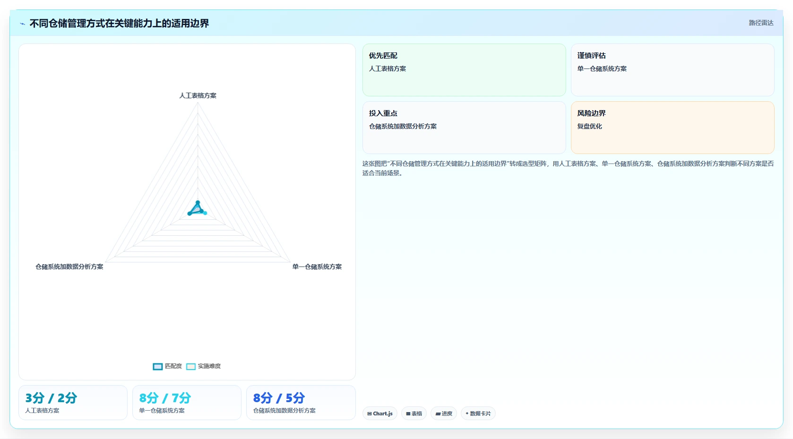Select the 优先匹配 card
The image size is (793, 439).
pos(464,70)
